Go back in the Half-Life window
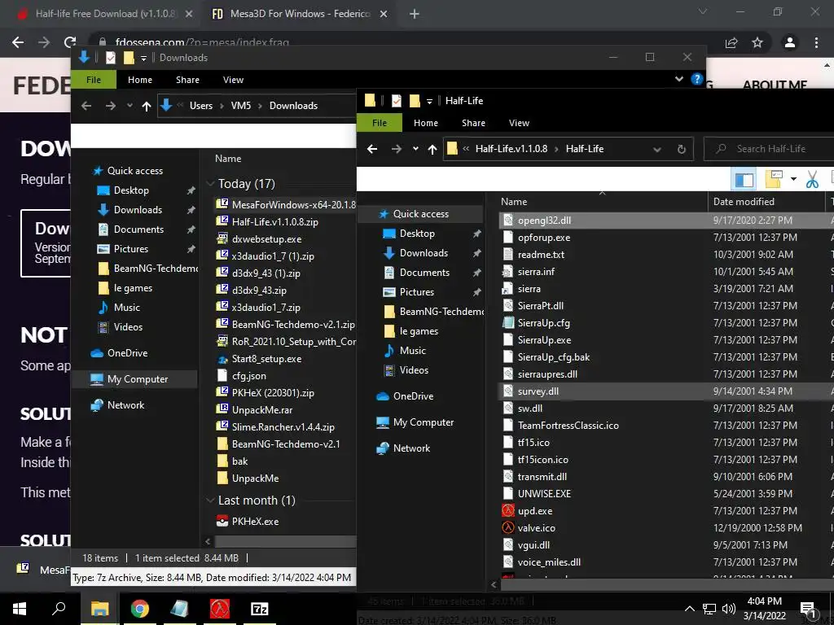Screen dimensions: 834x625 [x=372, y=150]
